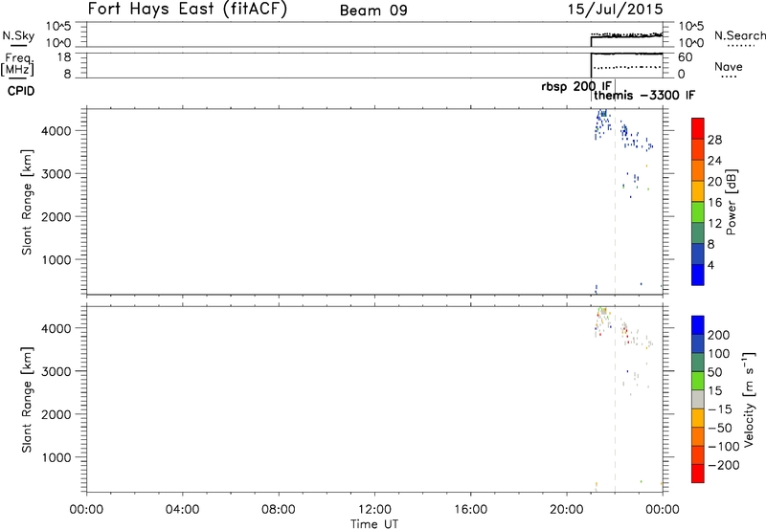Click the date '15/Jul/2015'
The width and height of the screenshot is (766, 530).
click(615, 10)
